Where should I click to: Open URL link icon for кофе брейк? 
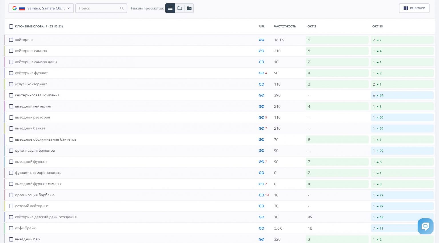click(261, 228)
